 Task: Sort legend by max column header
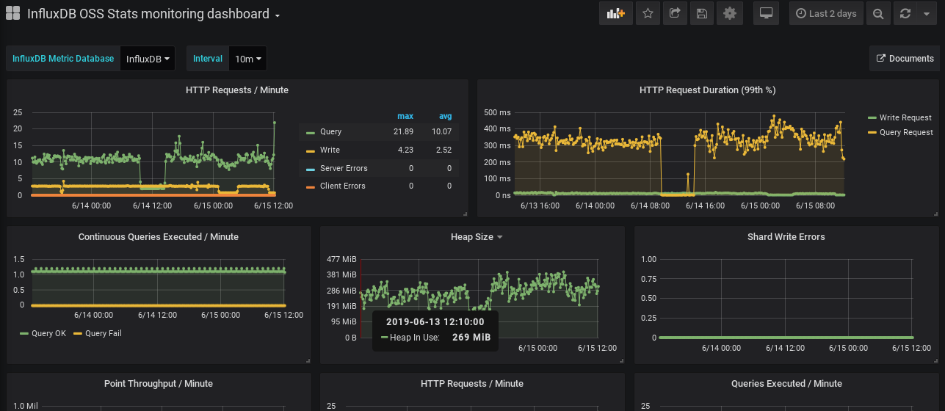pyautogui.click(x=405, y=116)
